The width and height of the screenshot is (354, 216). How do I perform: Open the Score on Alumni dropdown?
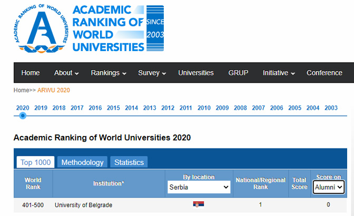click(x=328, y=187)
